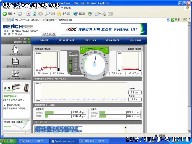Go to Home page house icon
This screenshot has width=192, height=144.
41,13
